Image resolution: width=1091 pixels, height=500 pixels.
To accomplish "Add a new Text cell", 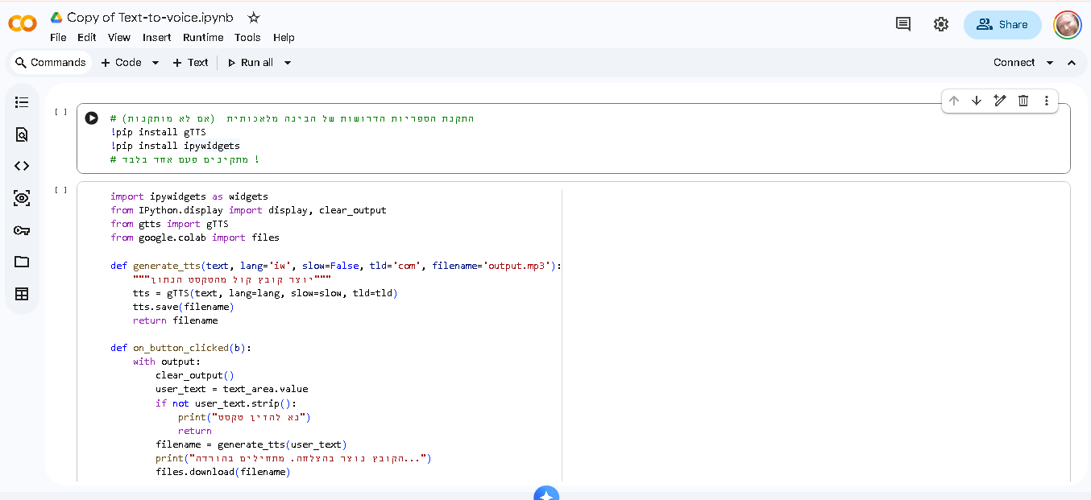I will (x=190, y=63).
